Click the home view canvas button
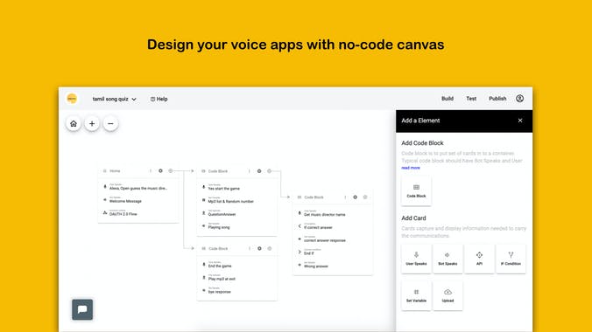The height and width of the screenshot is (332, 592). [74, 123]
